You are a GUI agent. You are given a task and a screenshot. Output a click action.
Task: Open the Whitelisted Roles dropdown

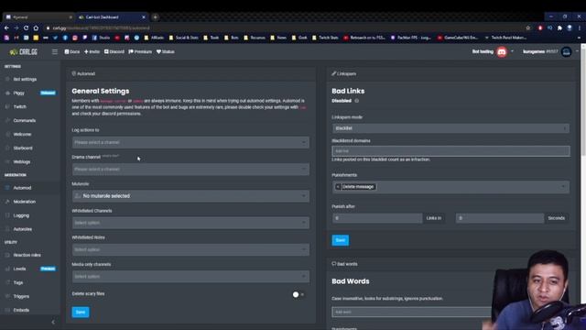190,249
